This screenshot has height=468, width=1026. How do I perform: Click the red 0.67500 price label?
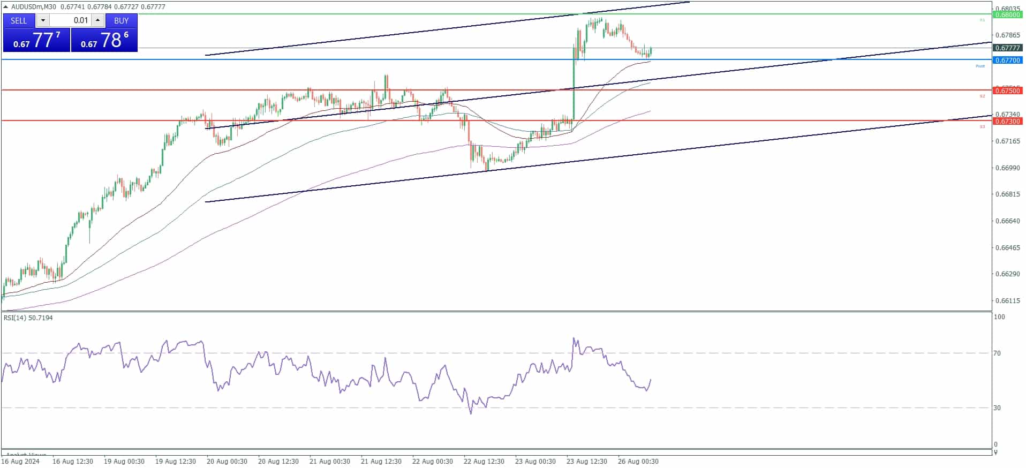[x=1007, y=90]
